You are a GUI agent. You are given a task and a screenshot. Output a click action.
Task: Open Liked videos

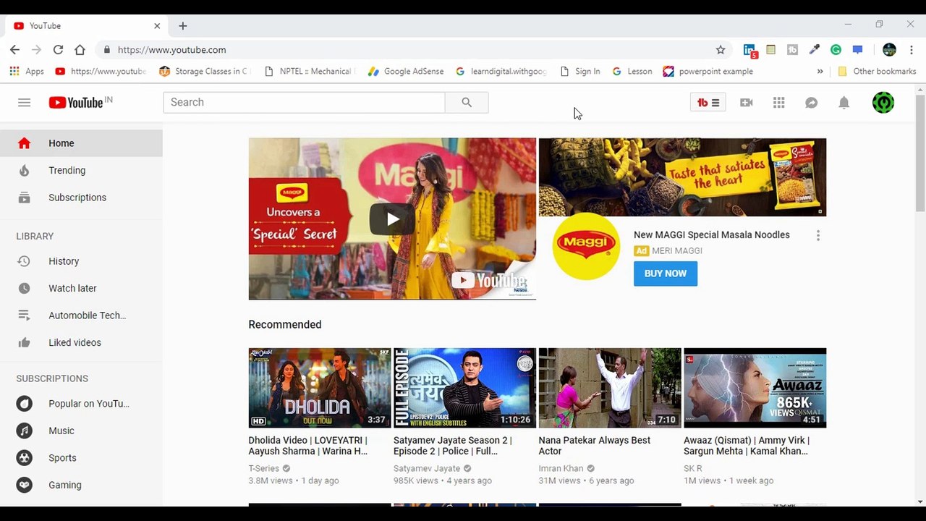tap(81, 342)
